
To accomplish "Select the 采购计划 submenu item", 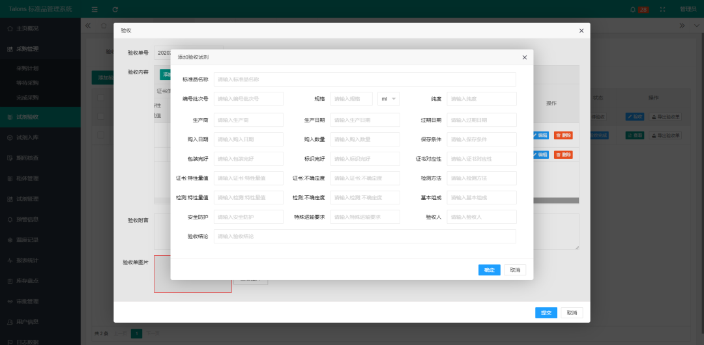I will coord(27,68).
